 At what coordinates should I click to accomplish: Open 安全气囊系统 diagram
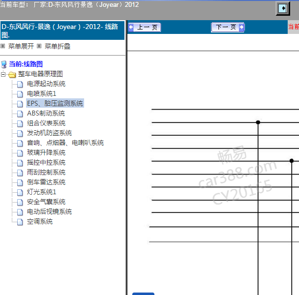point(46,202)
